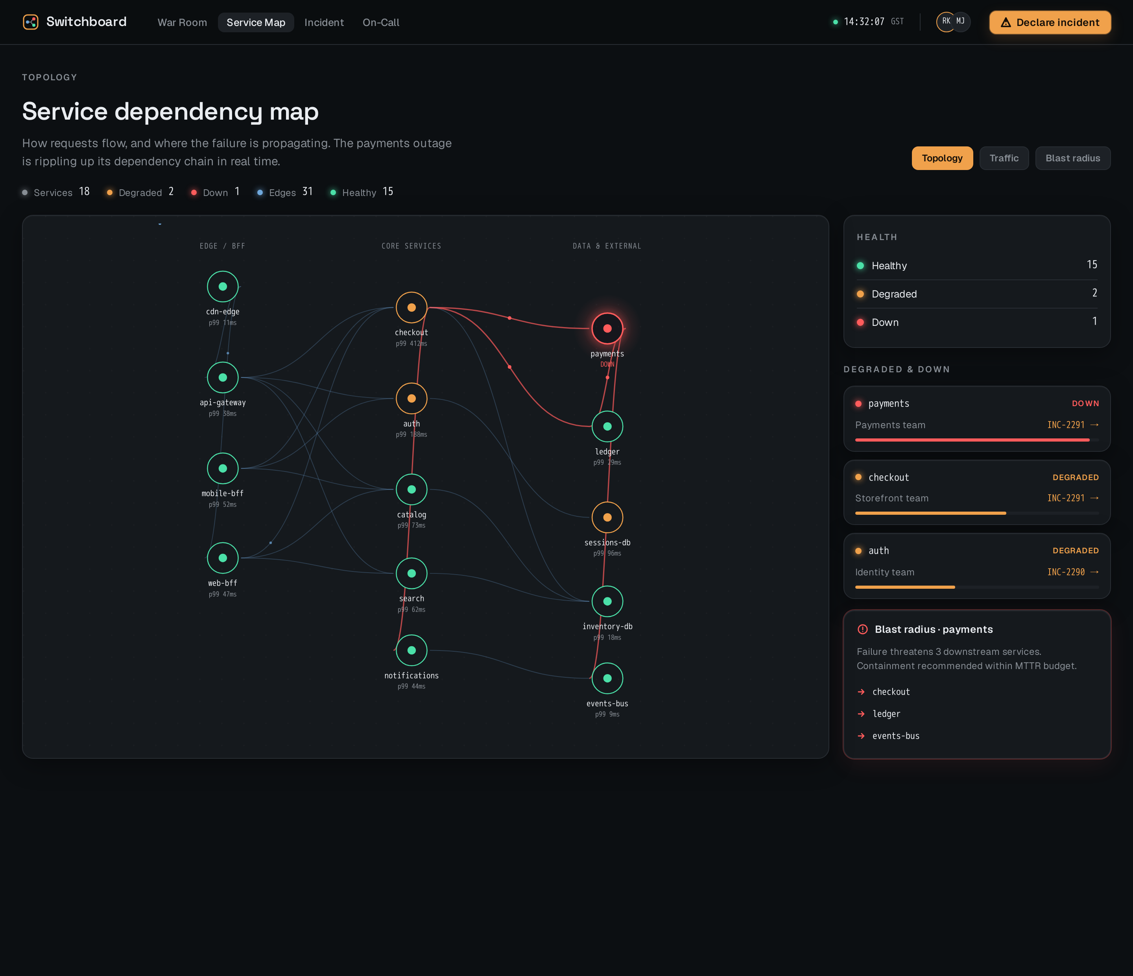Click the Switchboard logo icon

click(x=31, y=22)
